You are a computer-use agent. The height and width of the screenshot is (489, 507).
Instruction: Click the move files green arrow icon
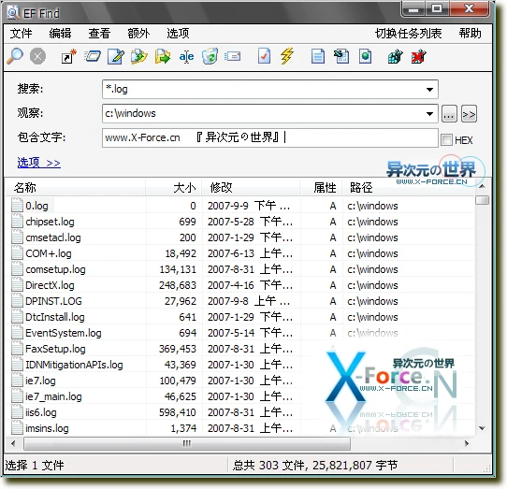tap(163, 56)
